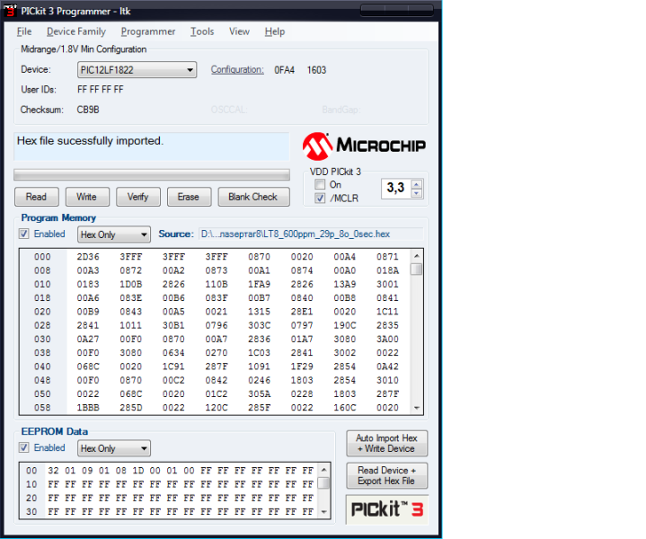
Task: Select EEPROM byte 32 in row 00
Action: 53,471
